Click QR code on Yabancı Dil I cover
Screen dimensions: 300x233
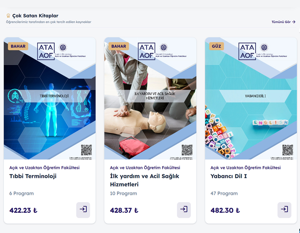point(288,150)
